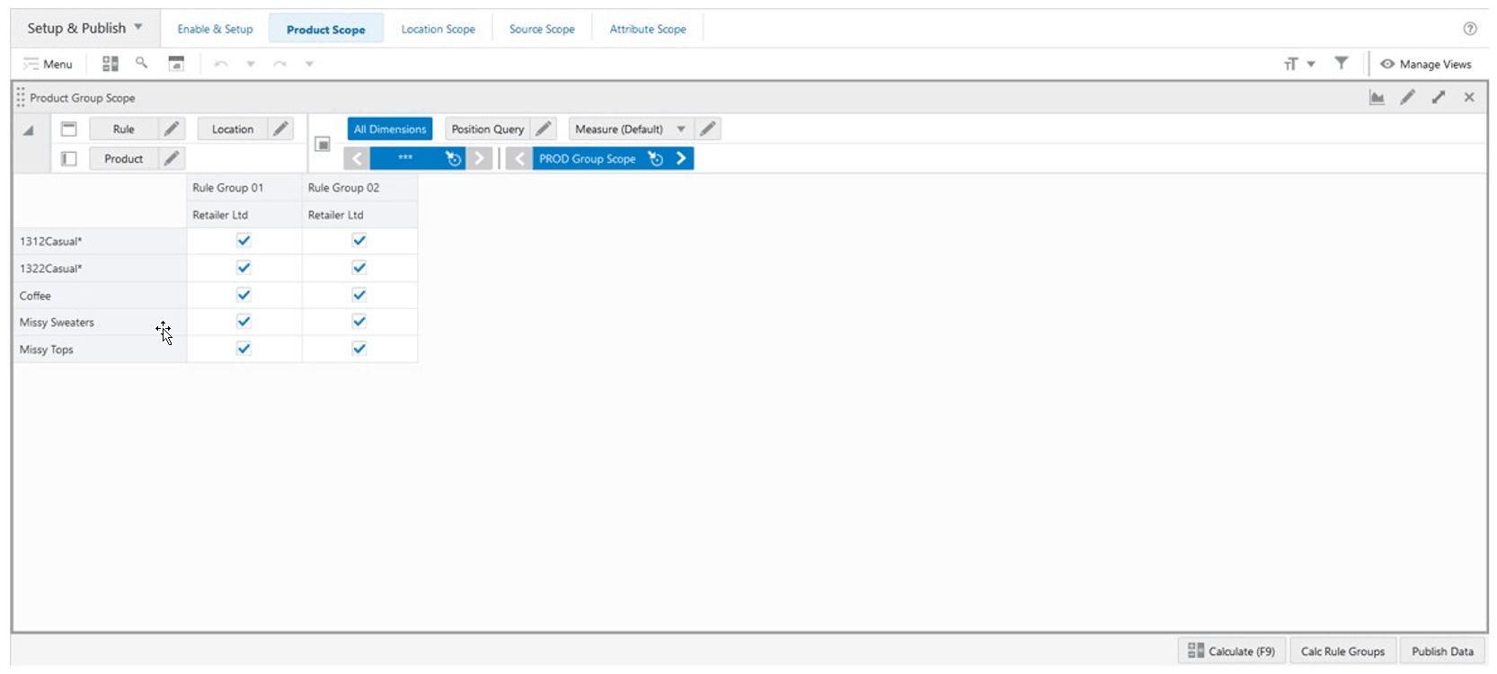Open the undo history dropdown arrow
The image size is (1497, 674).
pyautogui.click(x=251, y=64)
